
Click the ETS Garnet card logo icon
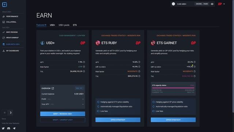pos(153,43)
